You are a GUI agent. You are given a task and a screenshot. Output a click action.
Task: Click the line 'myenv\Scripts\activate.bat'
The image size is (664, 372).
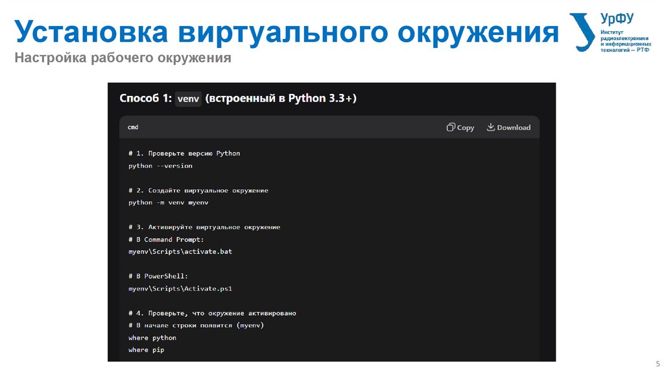[x=180, y=251]
